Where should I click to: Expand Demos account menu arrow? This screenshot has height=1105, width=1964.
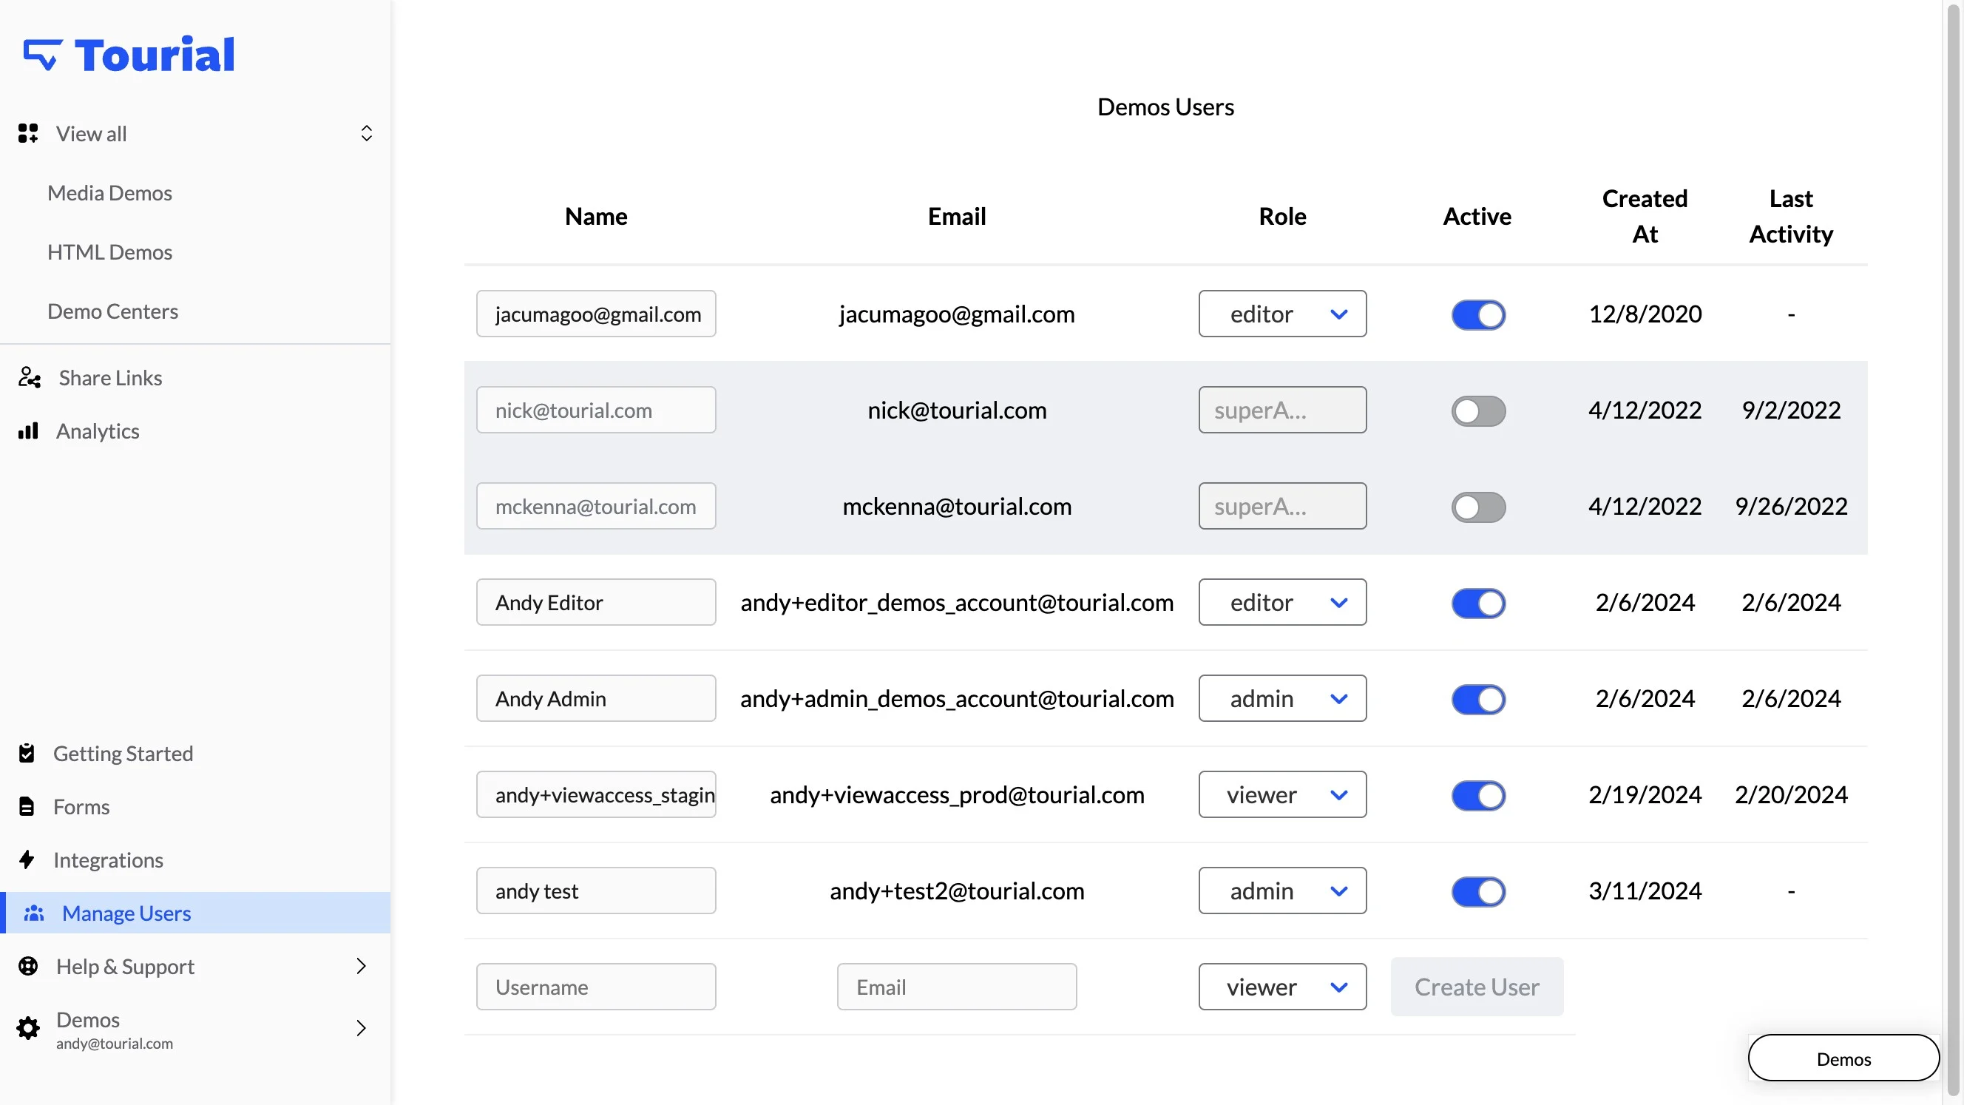click(362, 1028)
